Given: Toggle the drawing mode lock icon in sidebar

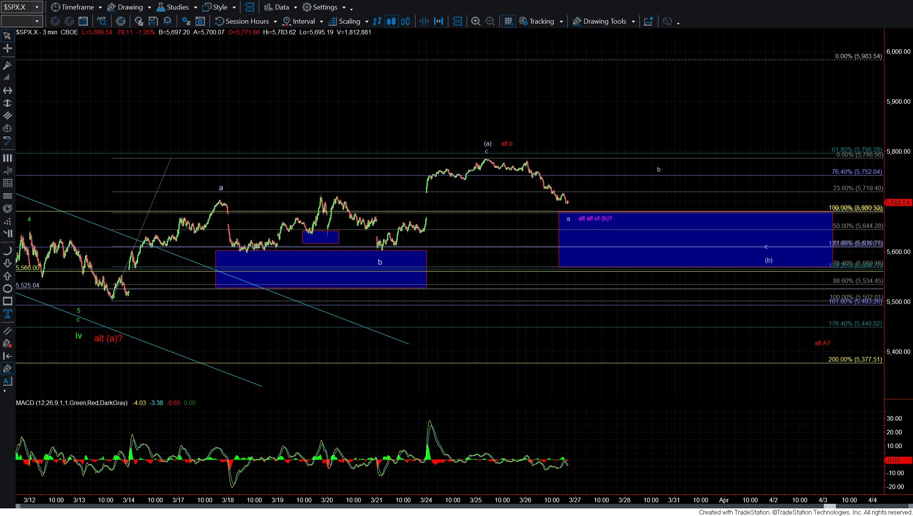Looking at the screenshot, I should [x=7, y=368].
